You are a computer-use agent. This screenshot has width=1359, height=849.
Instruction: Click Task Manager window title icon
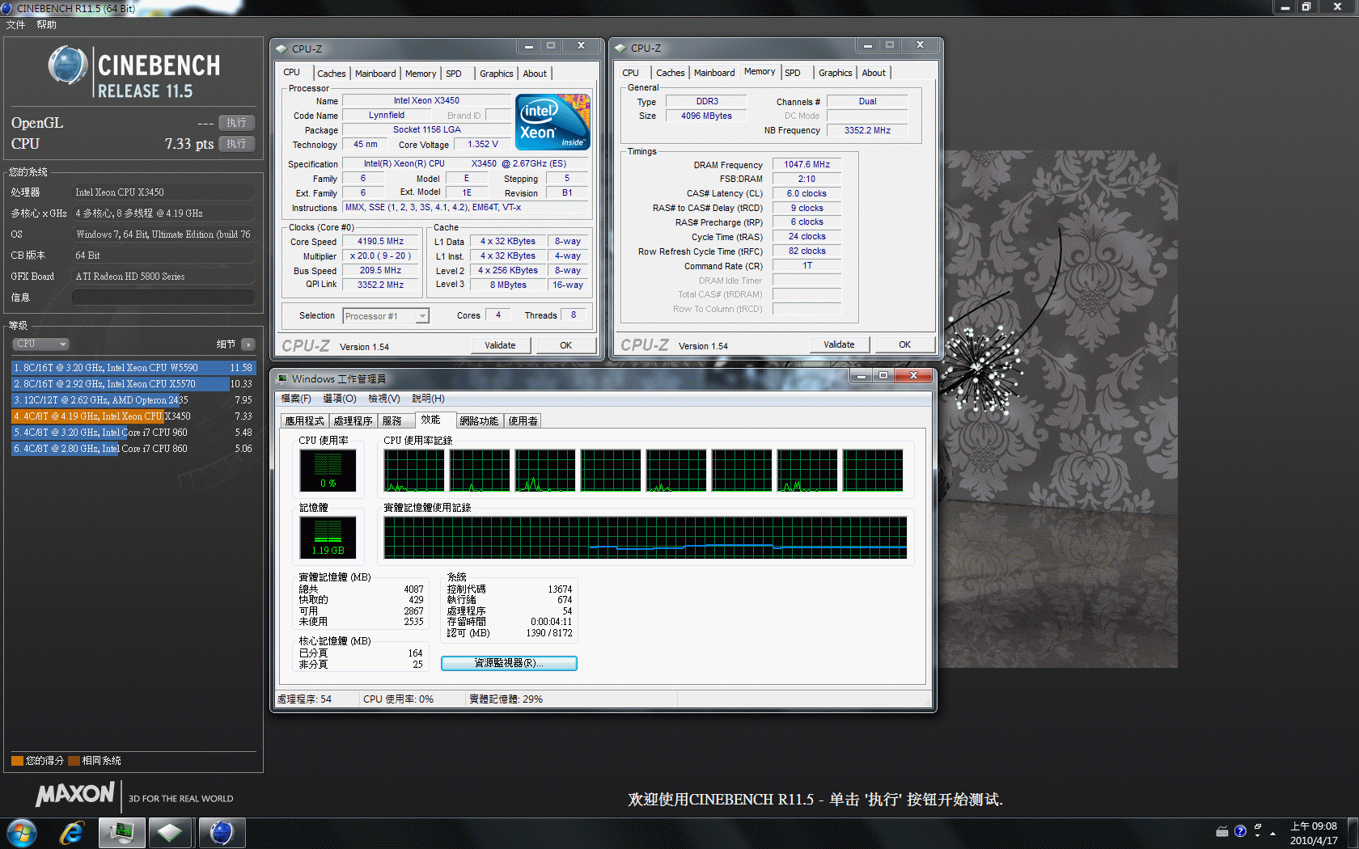click(x=282, y=378)
